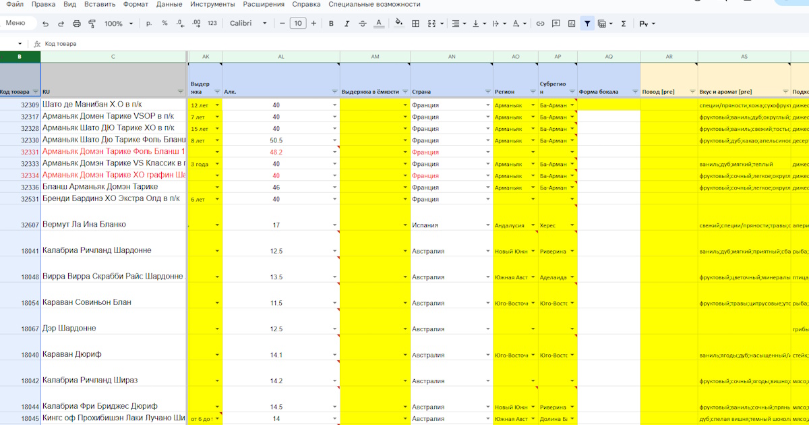The width and height of the screenshot is (809, 425).
Task: Toggle the filter funnel button
Action: pos(588,24)
